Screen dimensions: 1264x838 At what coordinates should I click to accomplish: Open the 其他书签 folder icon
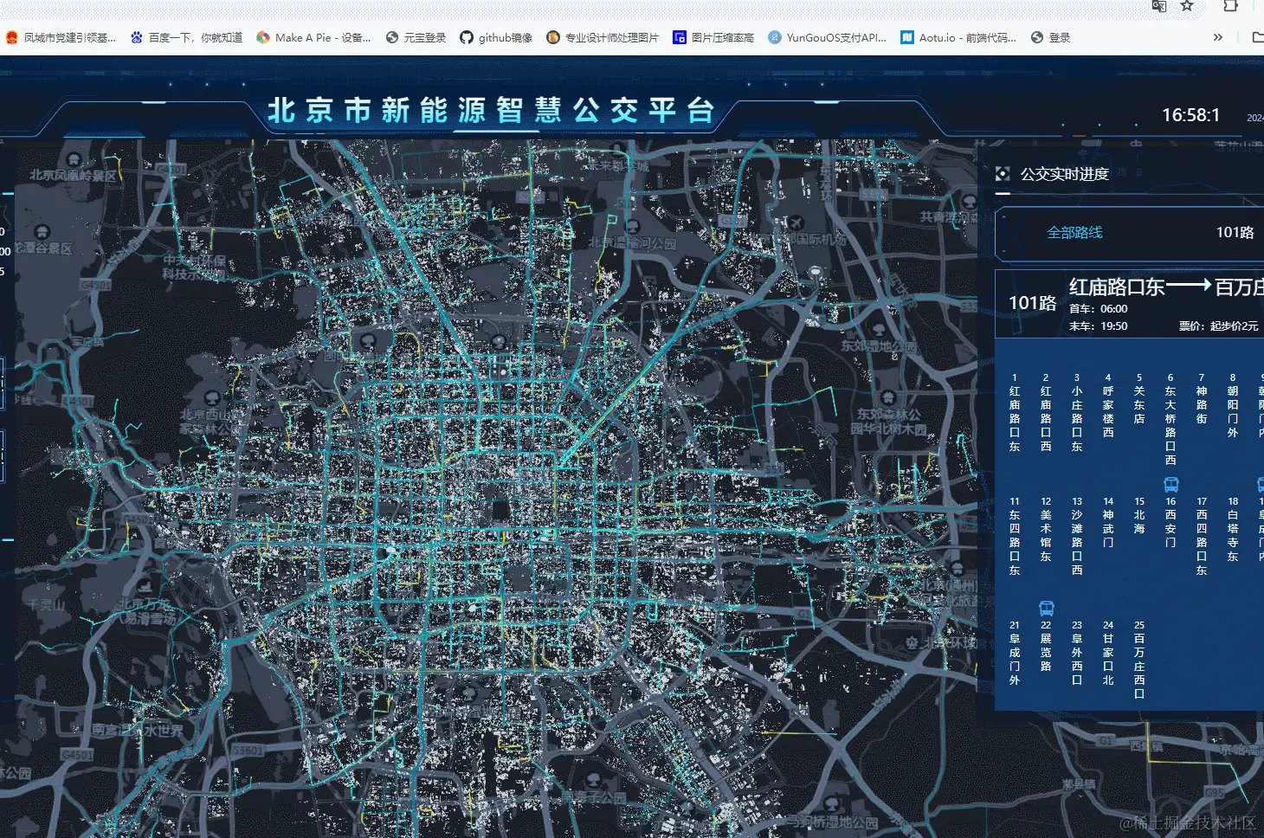pyautogui.click(x=1257, y=36)
